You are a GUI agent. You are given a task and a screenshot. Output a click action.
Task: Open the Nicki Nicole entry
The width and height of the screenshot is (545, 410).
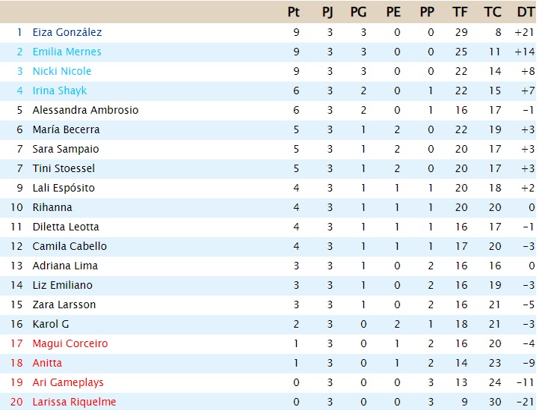pyautogui.click(x=62, y=71)
